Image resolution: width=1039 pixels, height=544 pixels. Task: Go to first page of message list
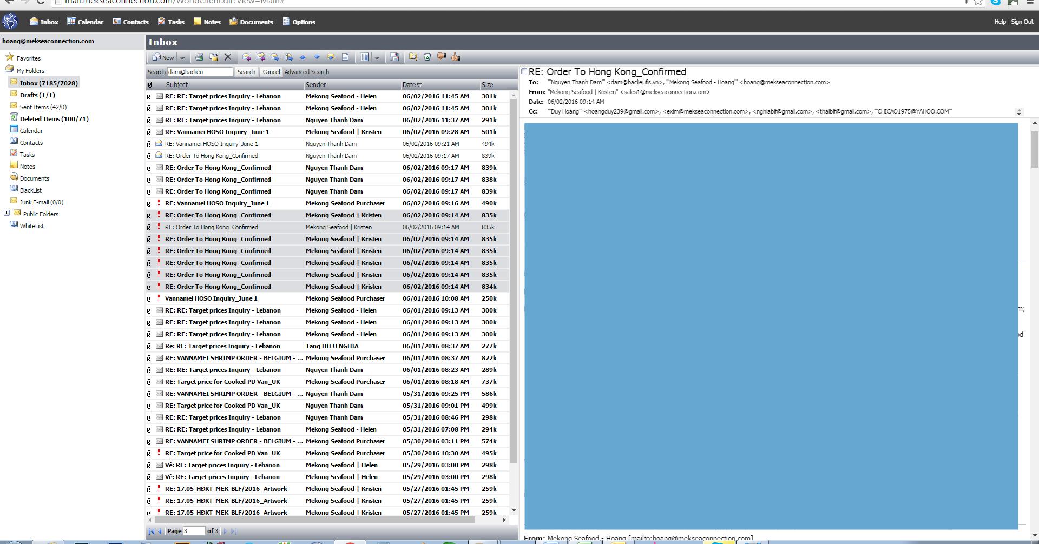coord(152,532)
